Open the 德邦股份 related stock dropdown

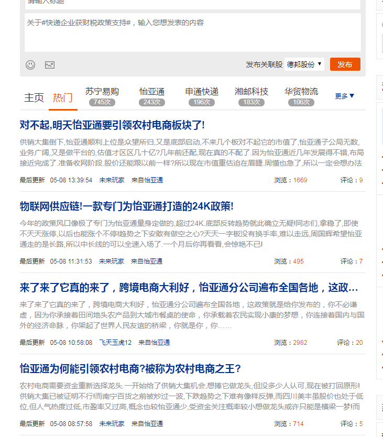pos(304,64)
